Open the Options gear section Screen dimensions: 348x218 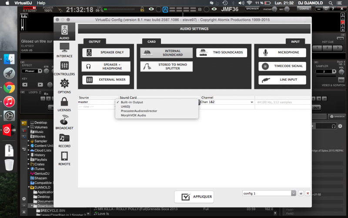click(64, 85)
